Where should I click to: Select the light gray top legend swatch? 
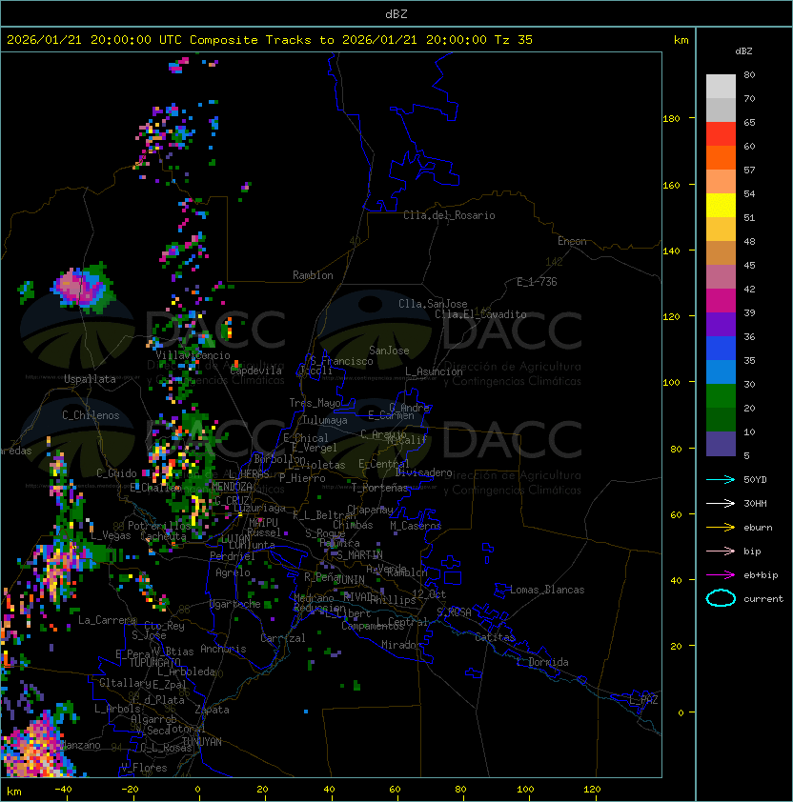(x=721, y=87)
